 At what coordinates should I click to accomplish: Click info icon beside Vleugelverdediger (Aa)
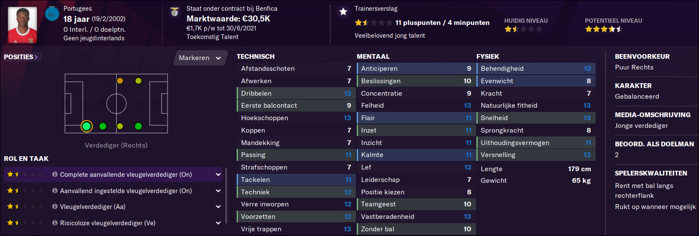[55, 206]
